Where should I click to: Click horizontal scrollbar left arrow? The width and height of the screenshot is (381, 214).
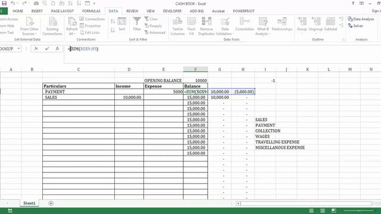click(238, 203)
